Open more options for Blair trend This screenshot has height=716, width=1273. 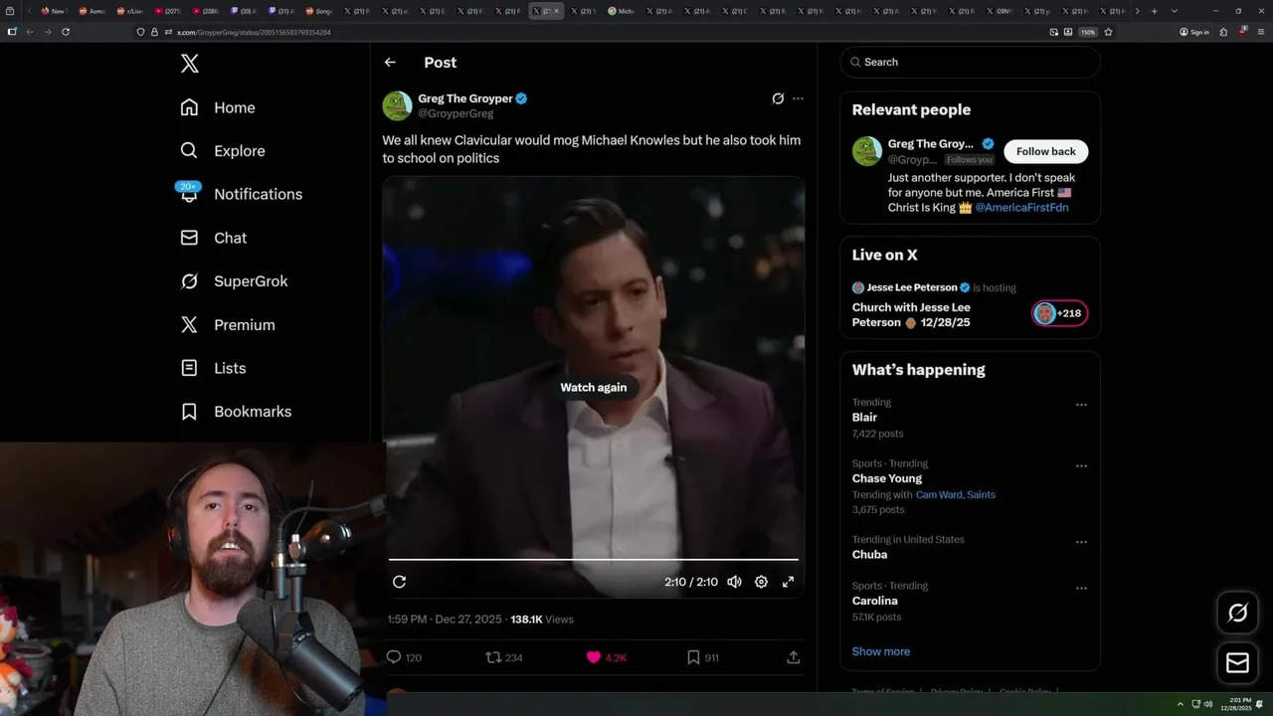(1081, 405)
